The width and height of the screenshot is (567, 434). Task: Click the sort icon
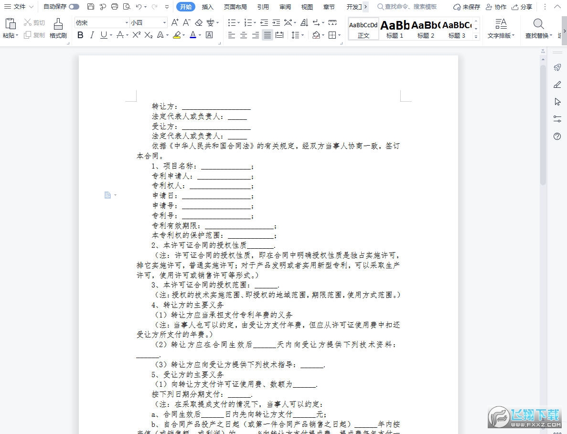(304, 23)
